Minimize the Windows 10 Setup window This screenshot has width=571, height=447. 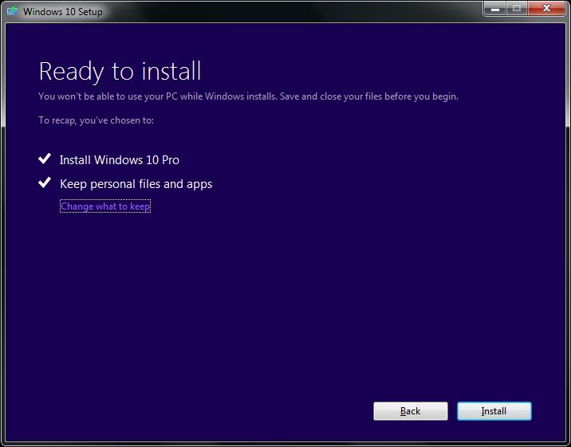click(495, 8)
